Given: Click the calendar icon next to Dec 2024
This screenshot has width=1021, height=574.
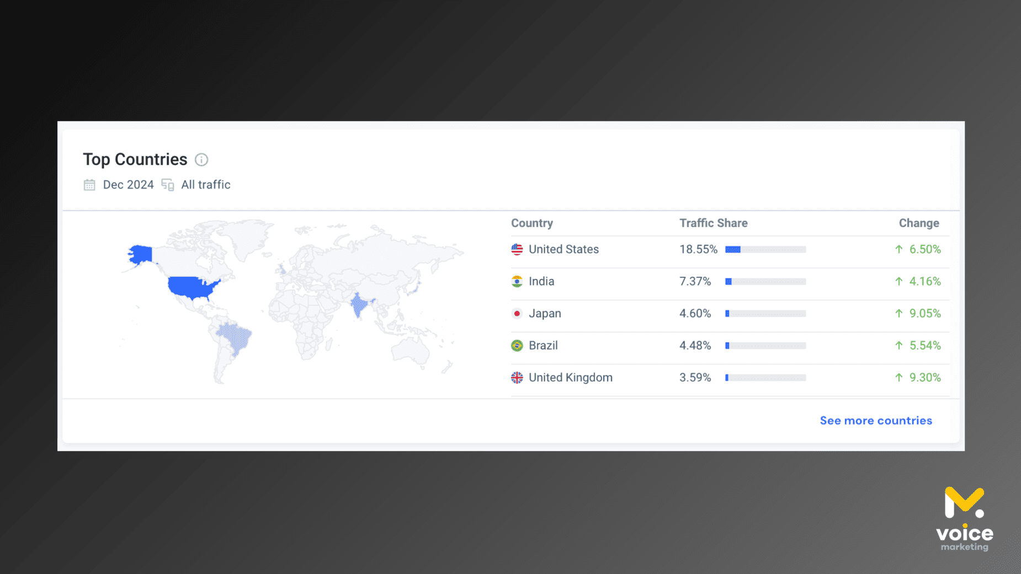Looking at the screenshot, I should pyautogui.click(x=89, y=185).
